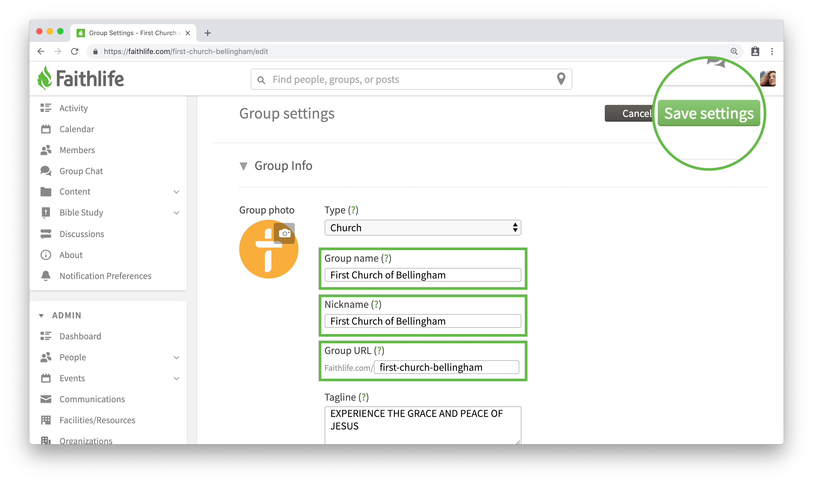Click the help mark beside Type

(x=353, y=210)
